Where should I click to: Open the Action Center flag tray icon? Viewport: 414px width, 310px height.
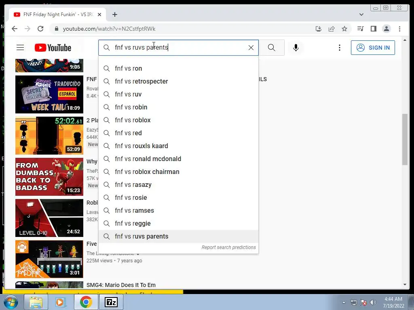coord(363,302)
